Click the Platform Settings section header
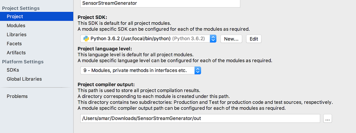356x133 pixels. pos(23,62)
